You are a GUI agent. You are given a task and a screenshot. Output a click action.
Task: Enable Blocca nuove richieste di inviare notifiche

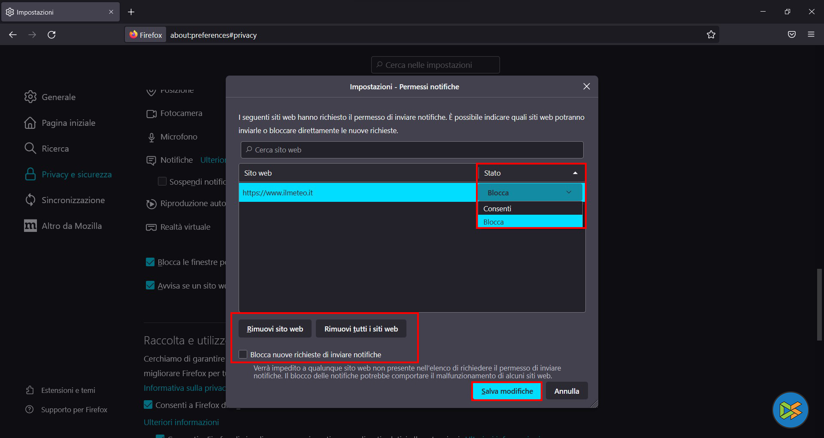(243, 354)
